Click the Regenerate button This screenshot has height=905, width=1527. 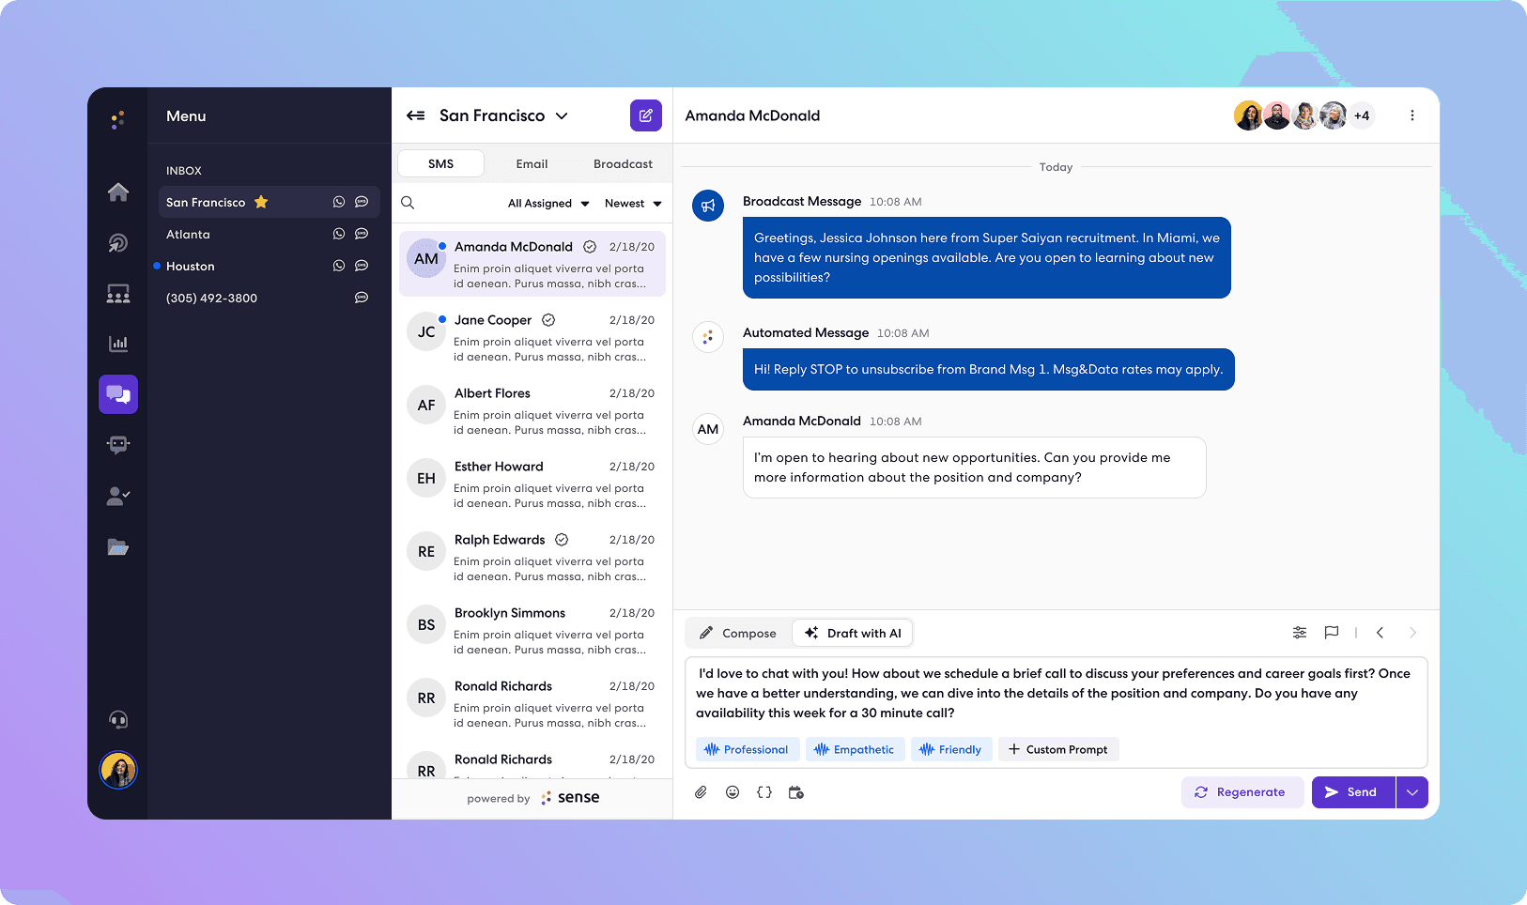1242,792
